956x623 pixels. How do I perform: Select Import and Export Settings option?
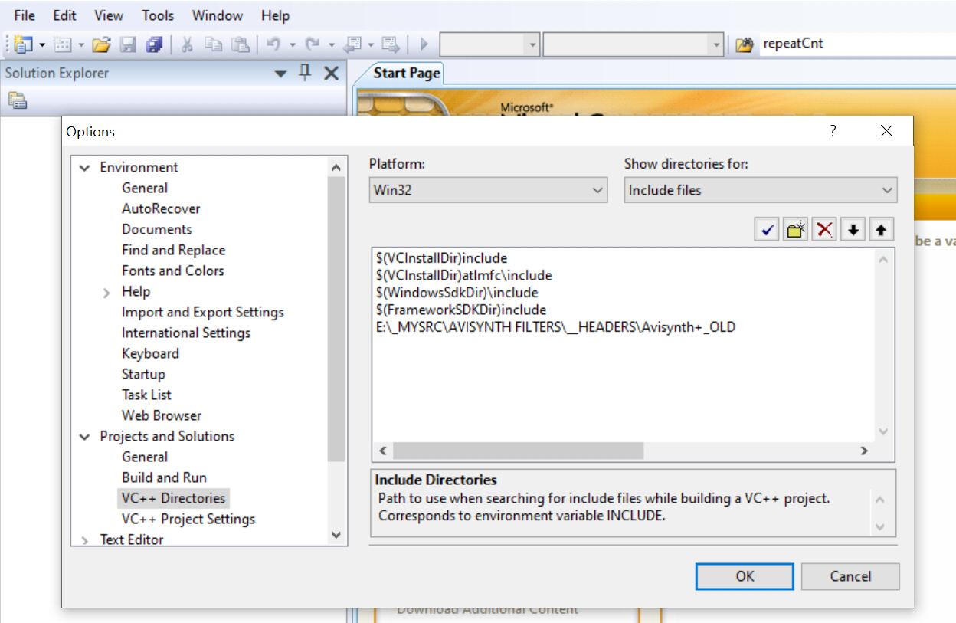pos(203,312)
